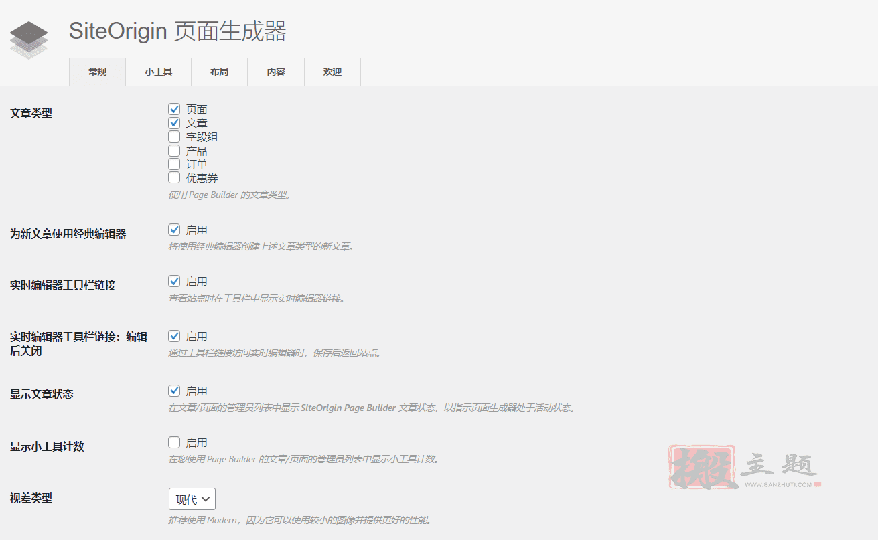Check the 订单 post type checkbox
The width and height of the screenshot is (878, 540).
(x=174, y=164)
